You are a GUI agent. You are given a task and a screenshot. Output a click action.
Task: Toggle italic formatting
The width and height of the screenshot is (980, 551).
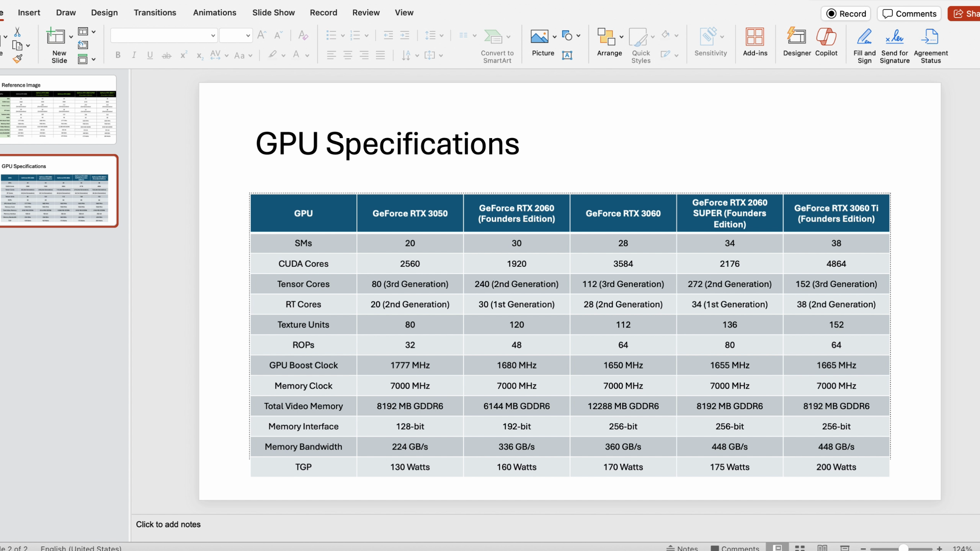[x=134, y=55]
